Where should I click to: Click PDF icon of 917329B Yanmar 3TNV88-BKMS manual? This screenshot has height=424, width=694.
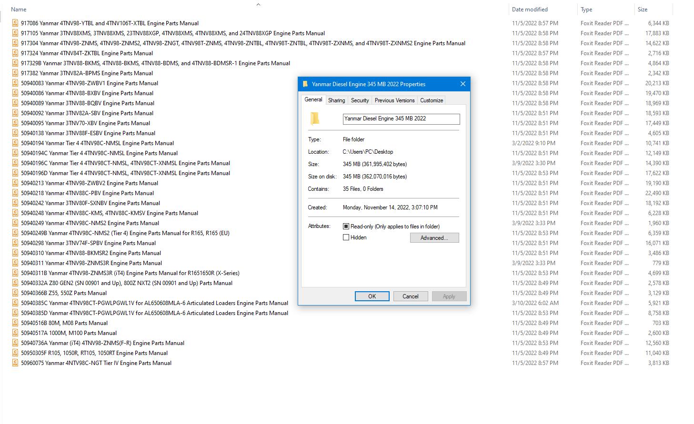click(15, 63)
